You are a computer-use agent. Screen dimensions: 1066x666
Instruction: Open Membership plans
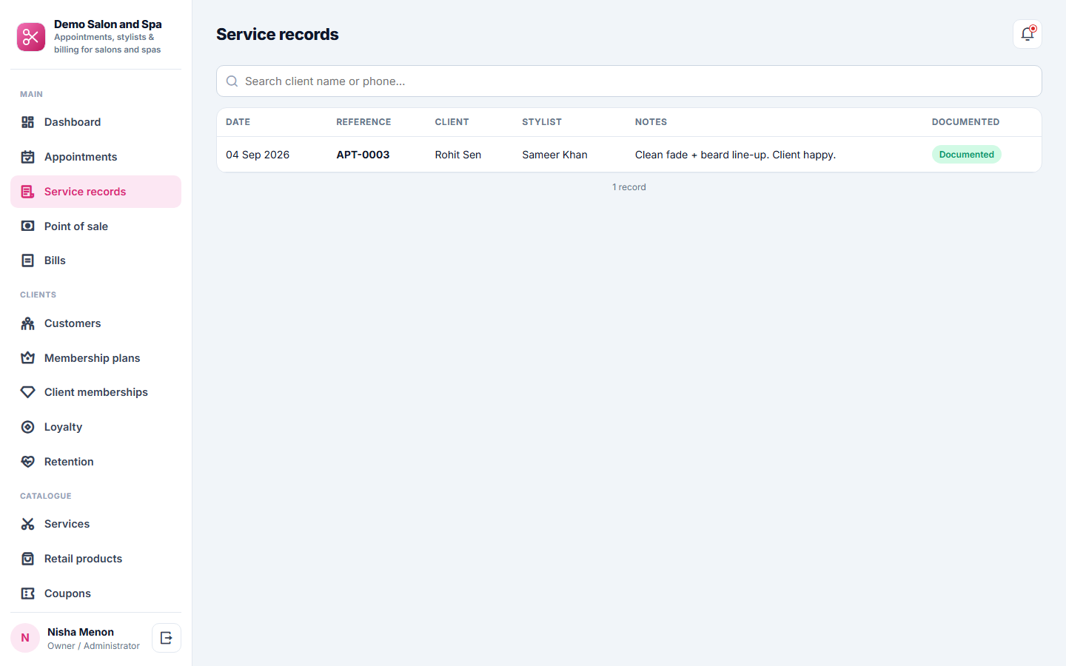pos(95,358)
